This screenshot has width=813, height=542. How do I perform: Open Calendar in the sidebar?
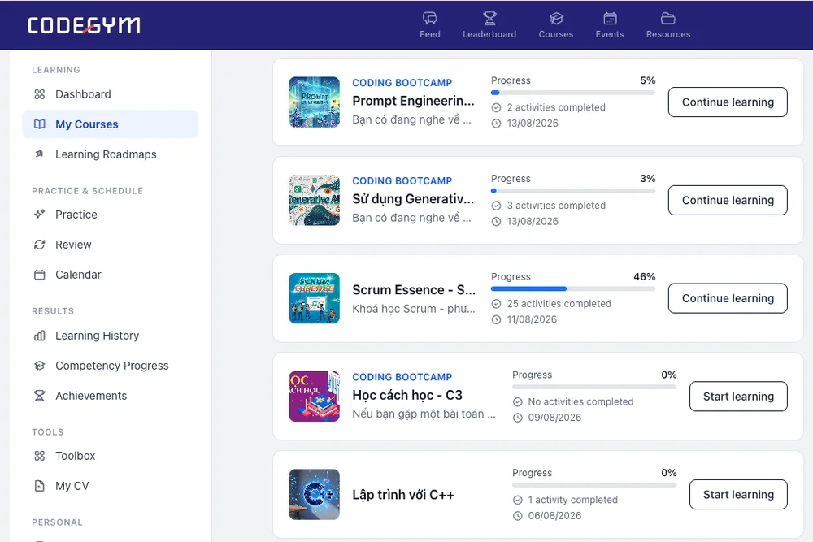coord(110,275)
